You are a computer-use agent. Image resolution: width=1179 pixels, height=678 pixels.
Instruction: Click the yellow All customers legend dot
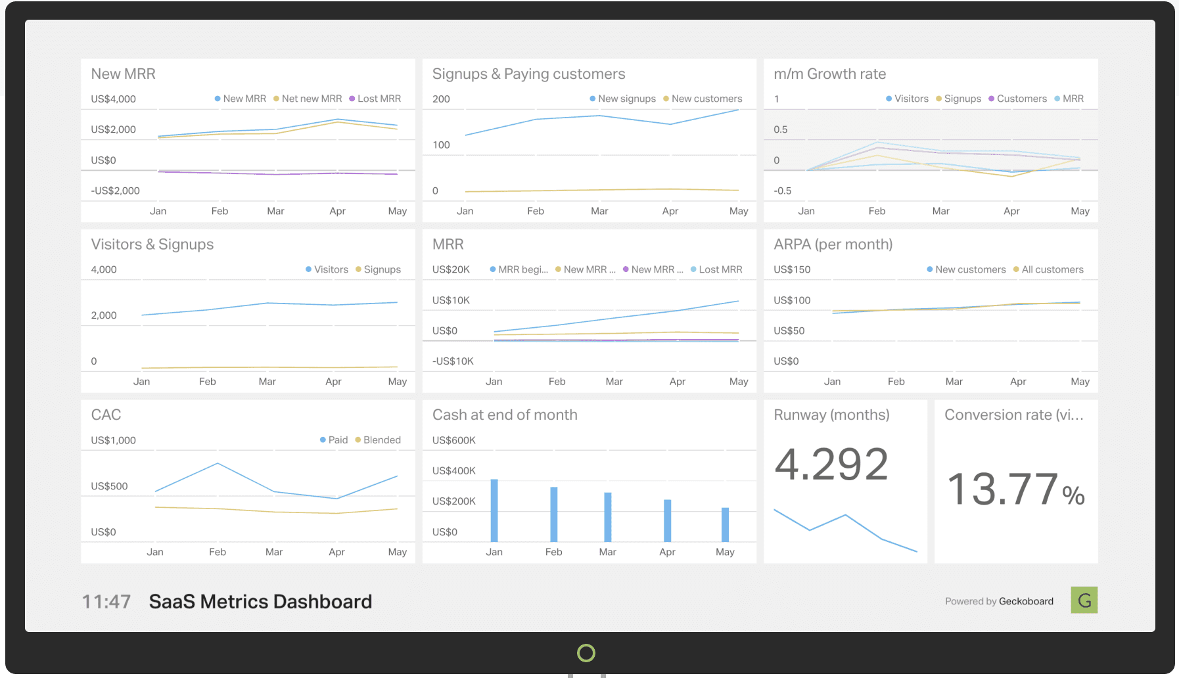(x=1016, y=269)
